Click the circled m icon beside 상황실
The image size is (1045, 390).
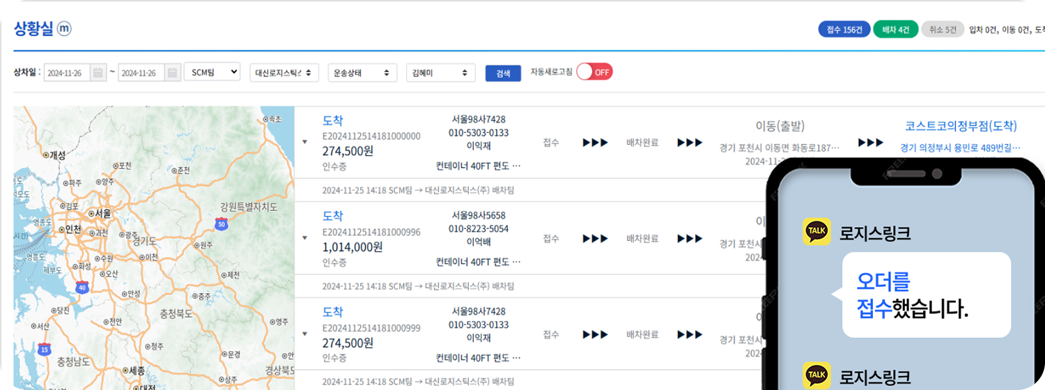(x=64, y=29)
